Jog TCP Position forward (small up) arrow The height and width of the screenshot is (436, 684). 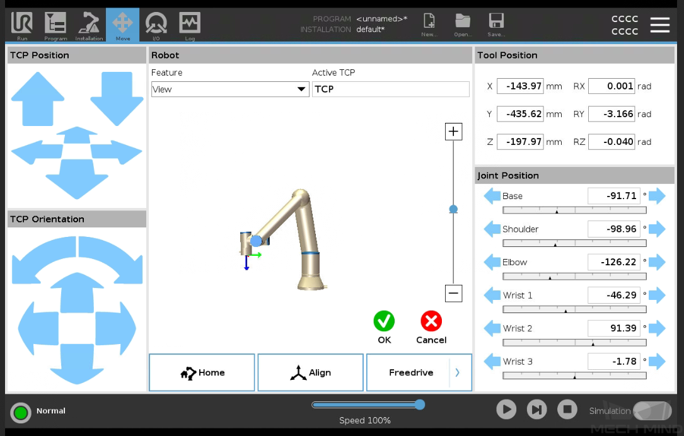click(x=77, y=135)
